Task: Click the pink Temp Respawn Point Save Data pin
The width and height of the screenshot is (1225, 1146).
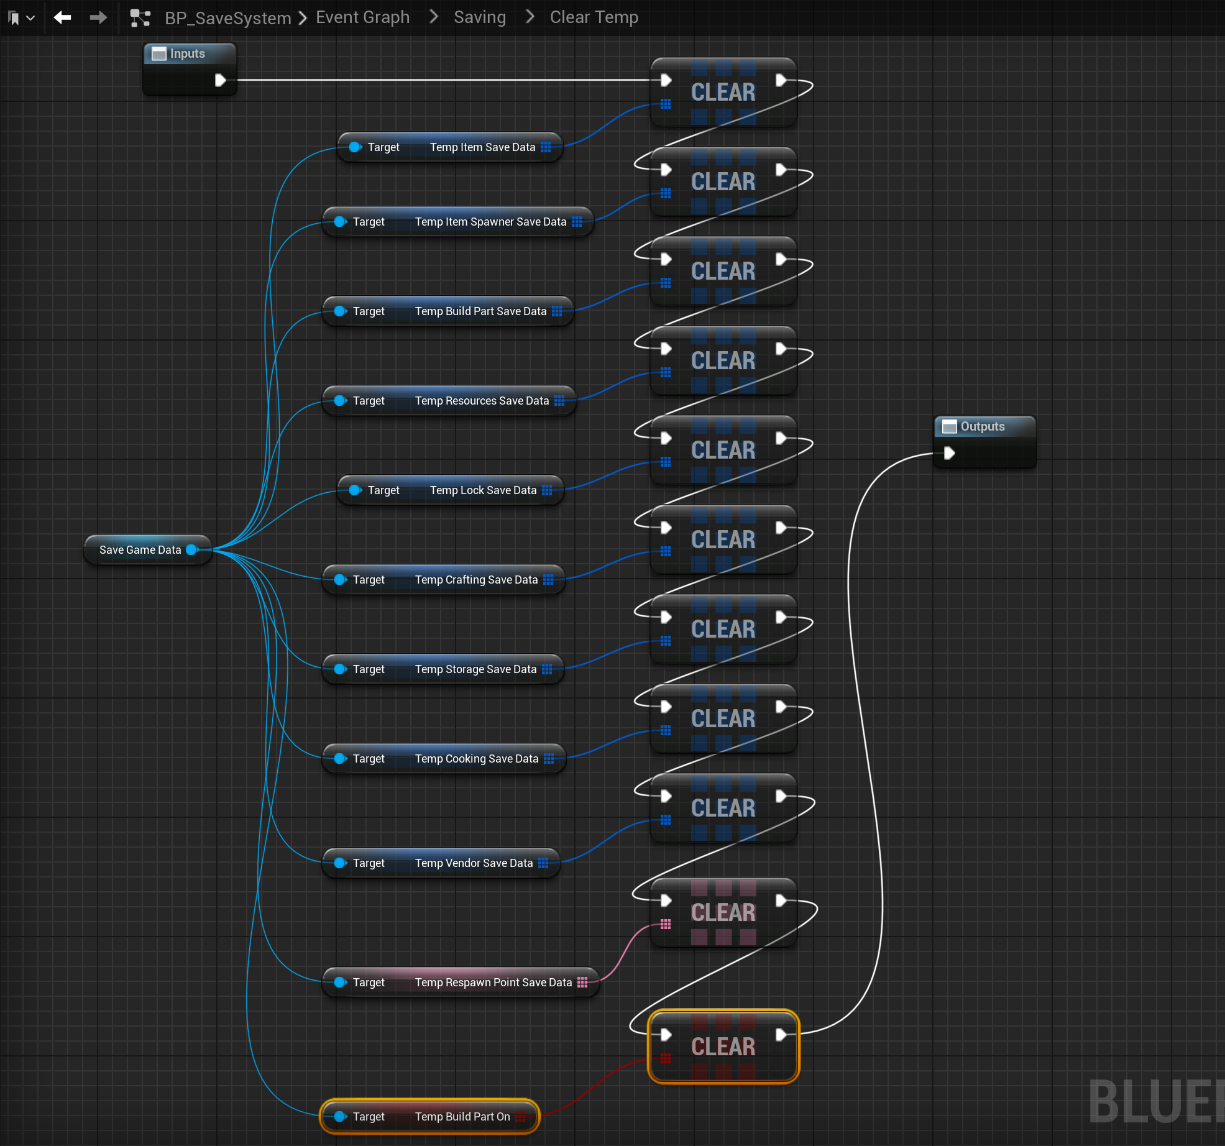Action: pyautogui.click(x=582, y=982)
